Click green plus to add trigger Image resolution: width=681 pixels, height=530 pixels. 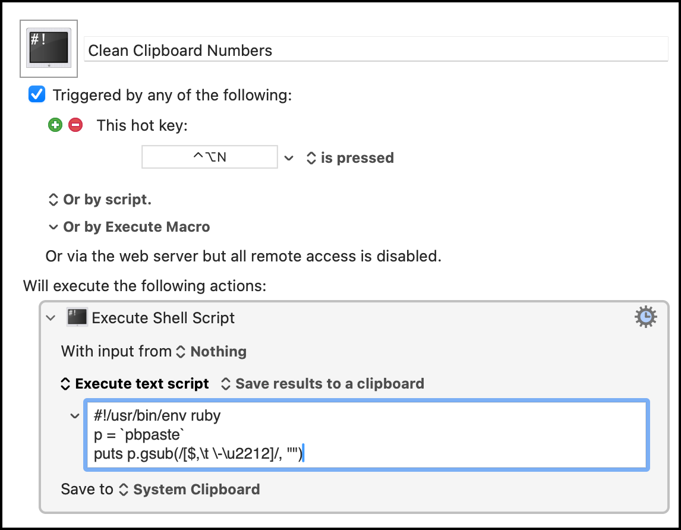[x=55, y=125]
